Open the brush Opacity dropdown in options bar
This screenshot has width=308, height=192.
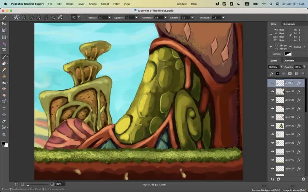pos(137,18)
